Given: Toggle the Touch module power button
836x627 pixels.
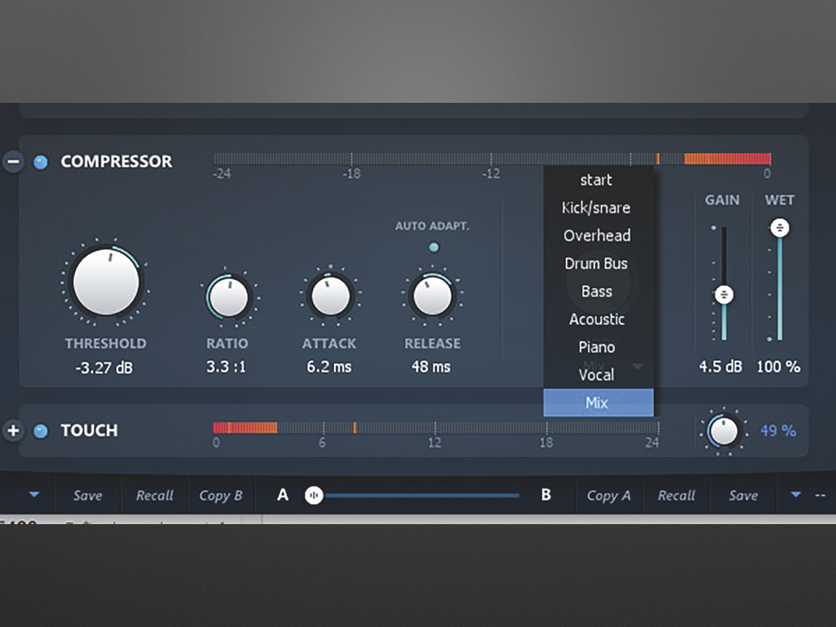Looking at the screenshot, I should click(x=40, y=430).
